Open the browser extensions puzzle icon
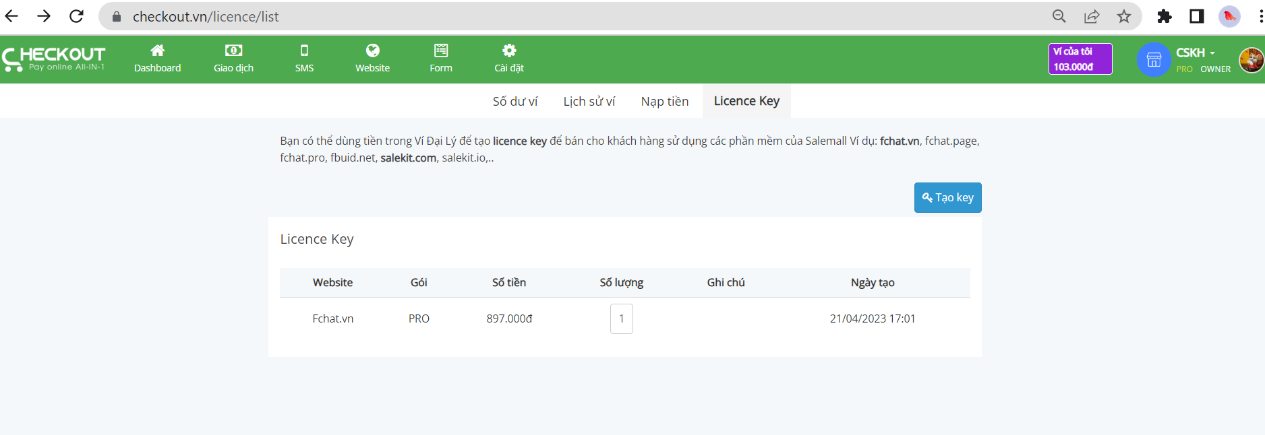Image resolution: width=1265 pixels, height=435 pixels. 1165,16
